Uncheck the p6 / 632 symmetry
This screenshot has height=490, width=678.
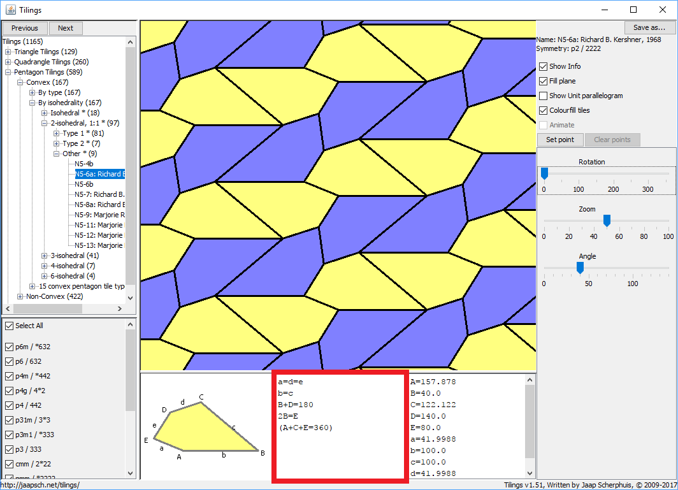(x=9, y=361)
